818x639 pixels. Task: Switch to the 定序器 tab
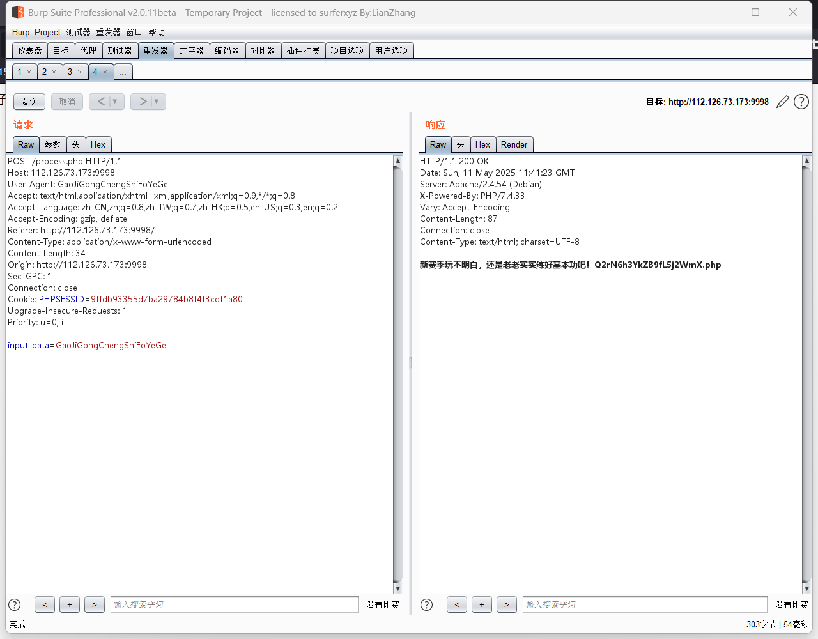[x=192, y=50]
